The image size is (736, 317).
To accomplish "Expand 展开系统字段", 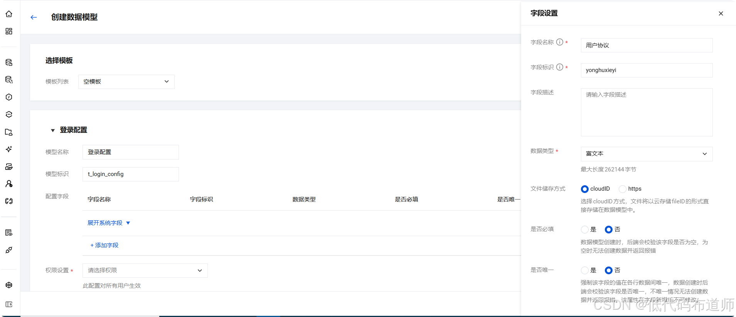I will coord(109,223).
